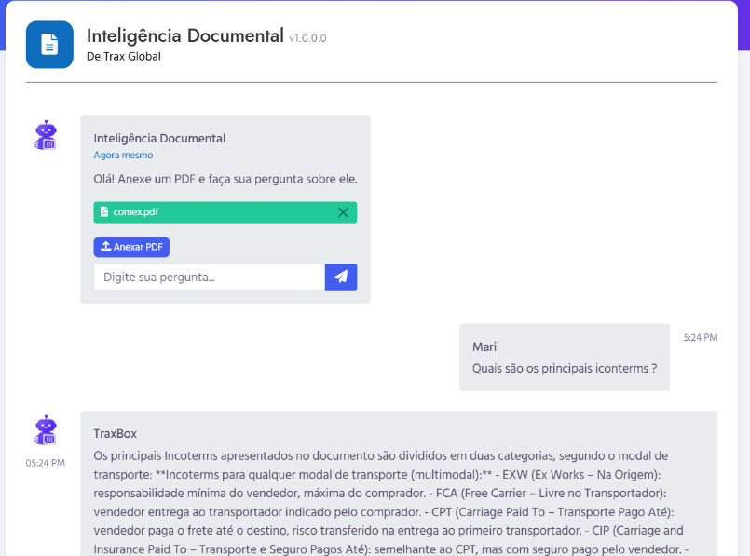Click the TraxBox robot avatar icon
Viewport: 750px width, 556px height.
pyautogui.click(x=45, y=430)
